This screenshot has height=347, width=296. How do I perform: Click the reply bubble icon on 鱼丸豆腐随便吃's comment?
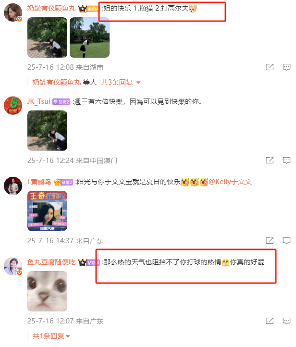286,321
